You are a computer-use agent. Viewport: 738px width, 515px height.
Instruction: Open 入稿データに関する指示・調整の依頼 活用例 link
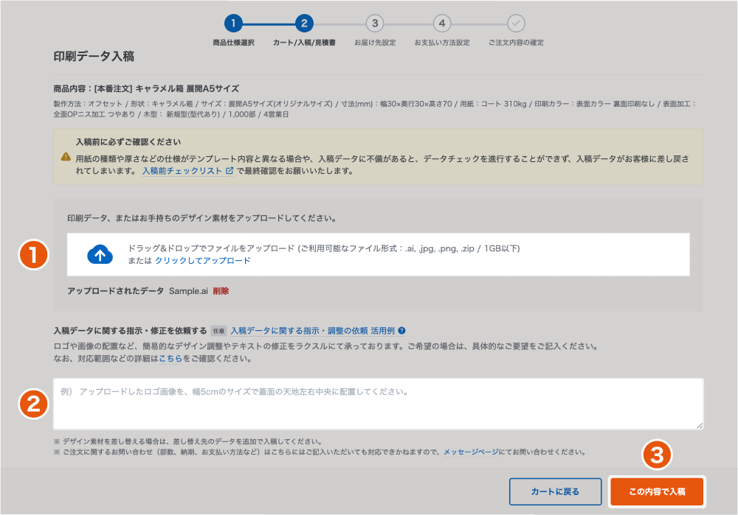pos(312,331)
